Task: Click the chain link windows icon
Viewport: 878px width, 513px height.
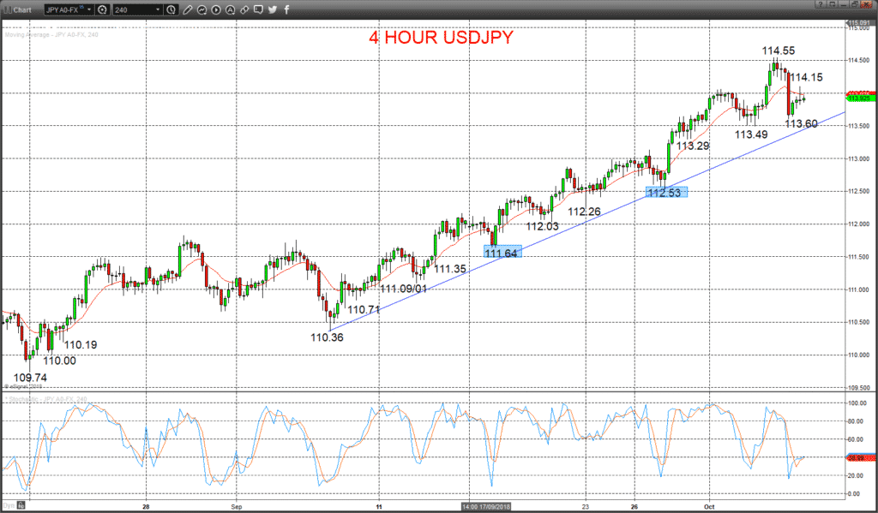Action: (x=244, y=9)
